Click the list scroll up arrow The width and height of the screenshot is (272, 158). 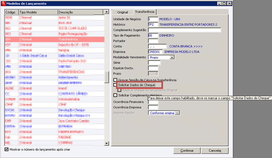click(106, 12)
